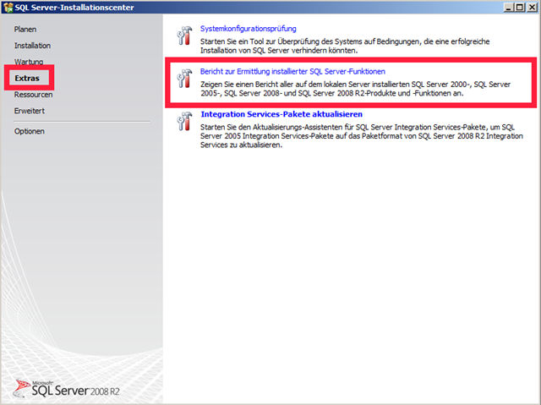Maximize the SQL Server-Installationscenter window
This screenshot has height=405, width=541.
(x=520, y=8)
